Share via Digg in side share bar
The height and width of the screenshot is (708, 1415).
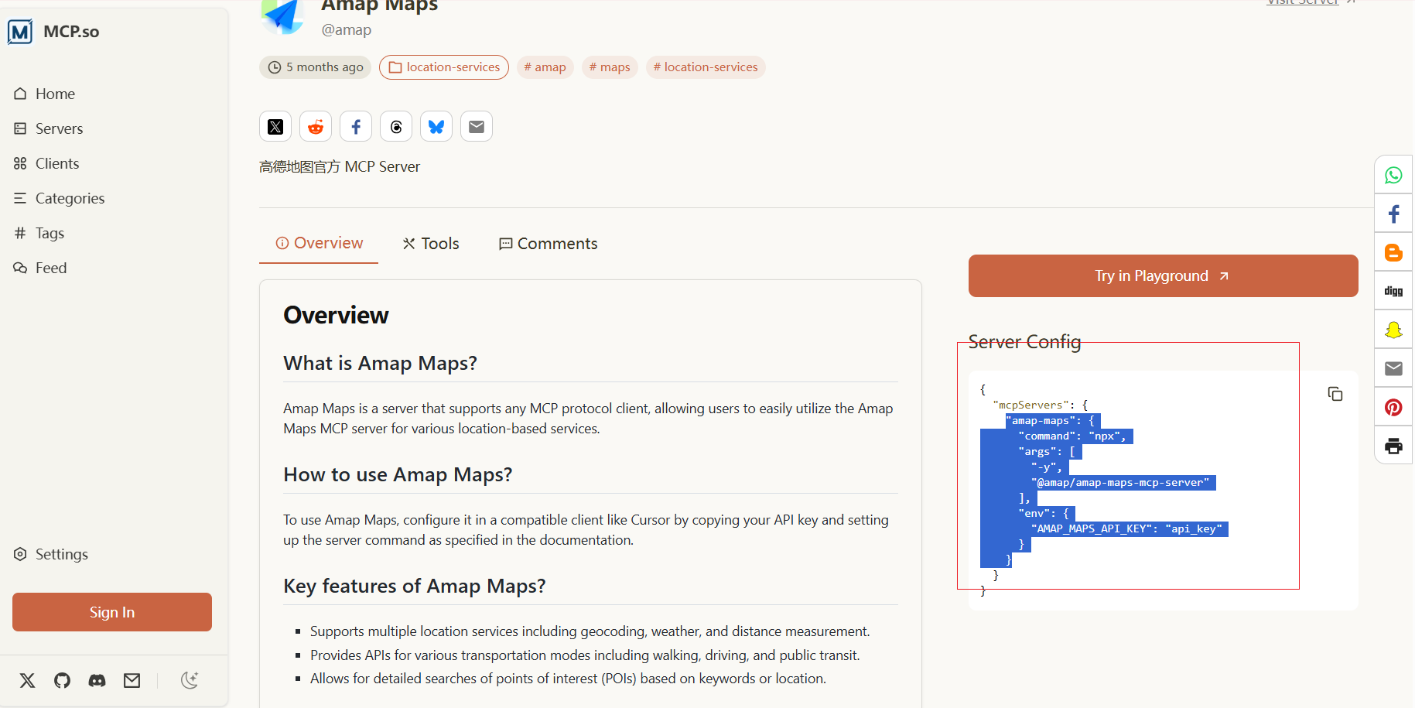1393,291
